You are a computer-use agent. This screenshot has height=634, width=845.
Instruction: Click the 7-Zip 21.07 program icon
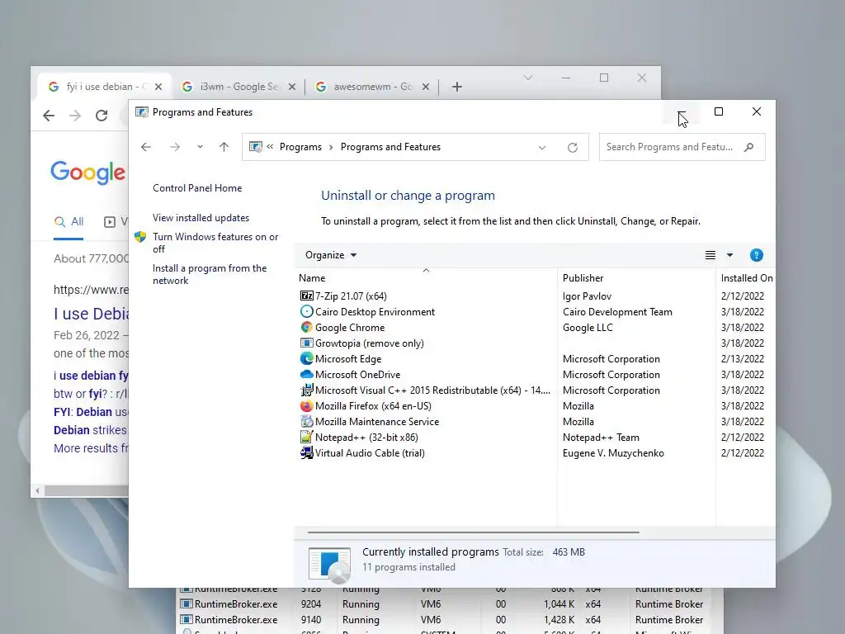(x=307, y=296)
